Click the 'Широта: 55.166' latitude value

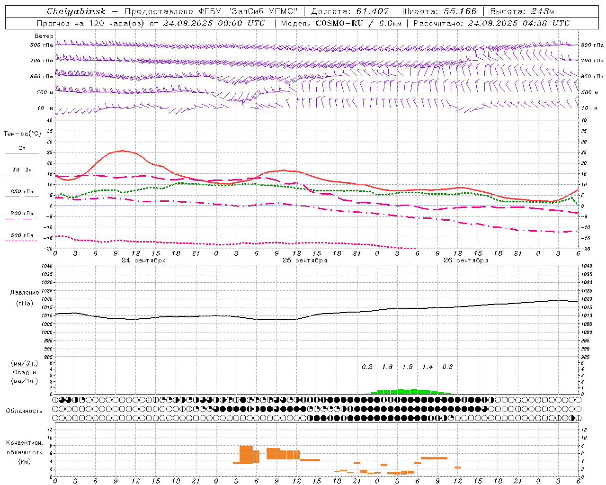(x=439, y=11)
